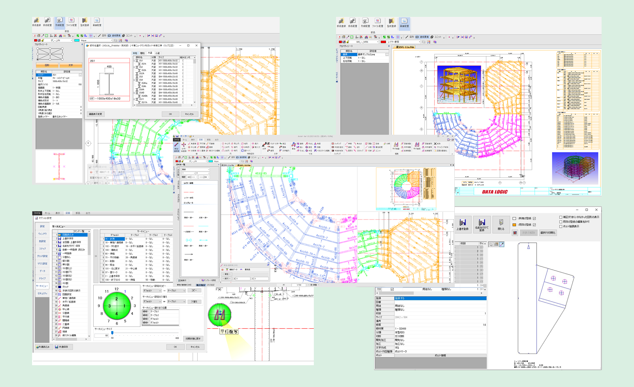Click the 画面表示変更 button in member dialog
Image resolution: width=634 pixels, height=387 pixels.
point(95,114)
